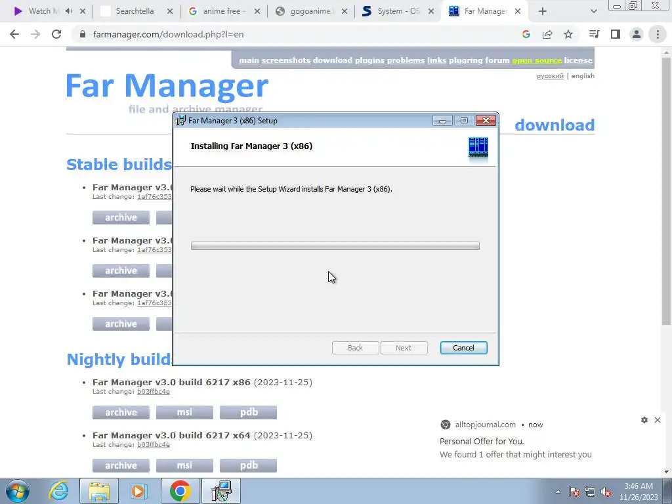This screenshot has height=504, width=672.
Task: Open the first b03ffbc4e last change link
Action: click(154, 392)
